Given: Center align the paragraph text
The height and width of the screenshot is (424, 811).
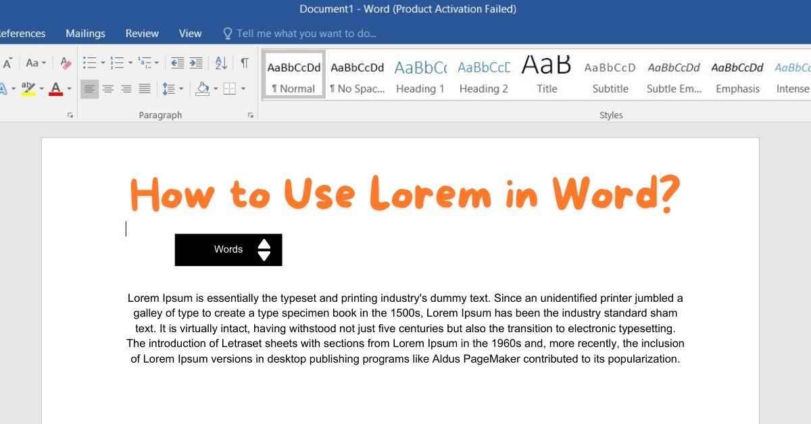Looking at the screenshot, I should tap(108, 88).
